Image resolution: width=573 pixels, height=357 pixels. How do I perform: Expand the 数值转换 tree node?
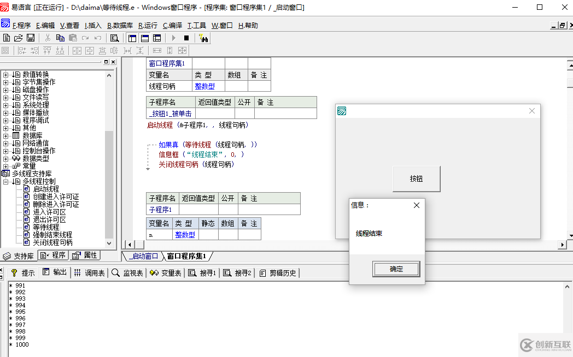click(x=6, y=75)
